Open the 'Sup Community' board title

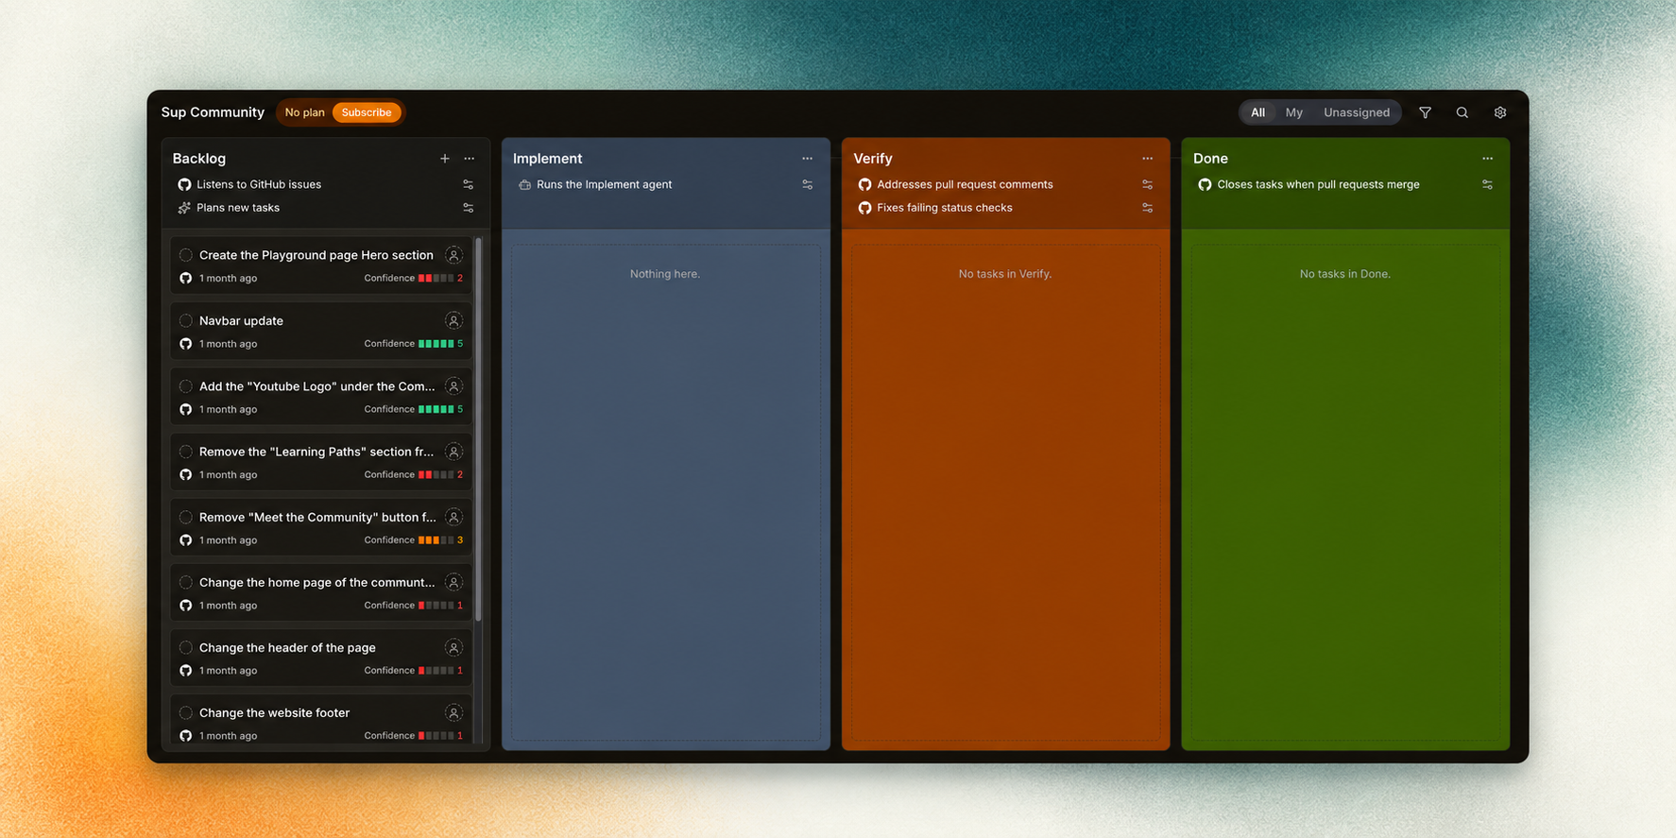213,112
